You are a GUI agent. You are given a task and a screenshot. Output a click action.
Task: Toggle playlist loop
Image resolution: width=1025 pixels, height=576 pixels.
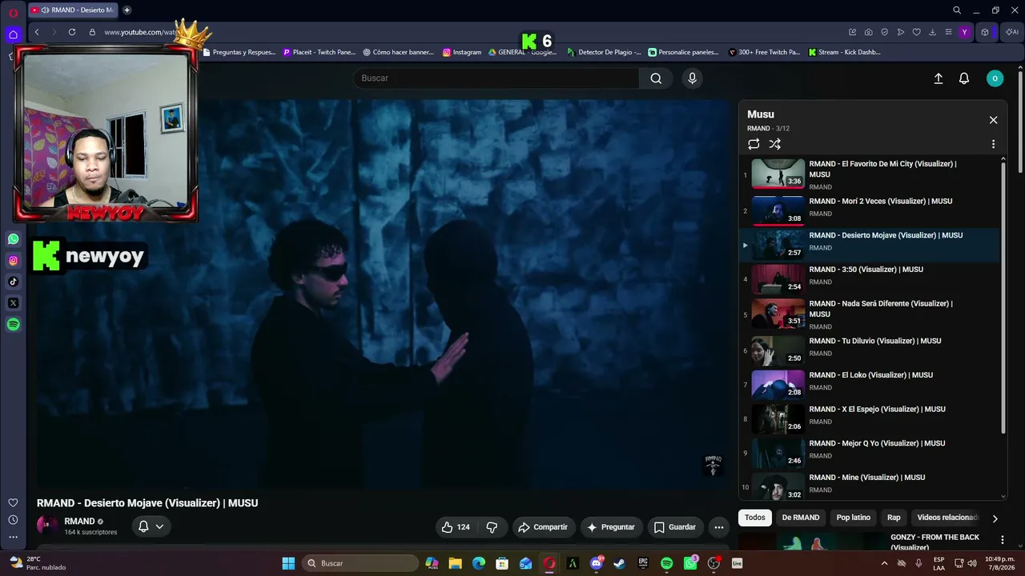tap(754, 144)
